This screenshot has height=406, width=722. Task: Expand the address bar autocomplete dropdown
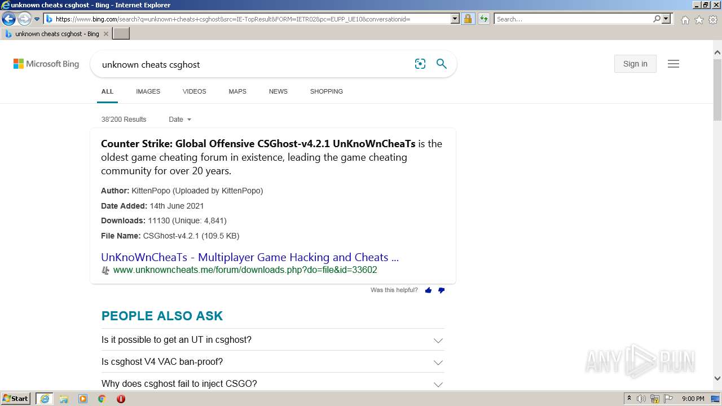point(455,19)
